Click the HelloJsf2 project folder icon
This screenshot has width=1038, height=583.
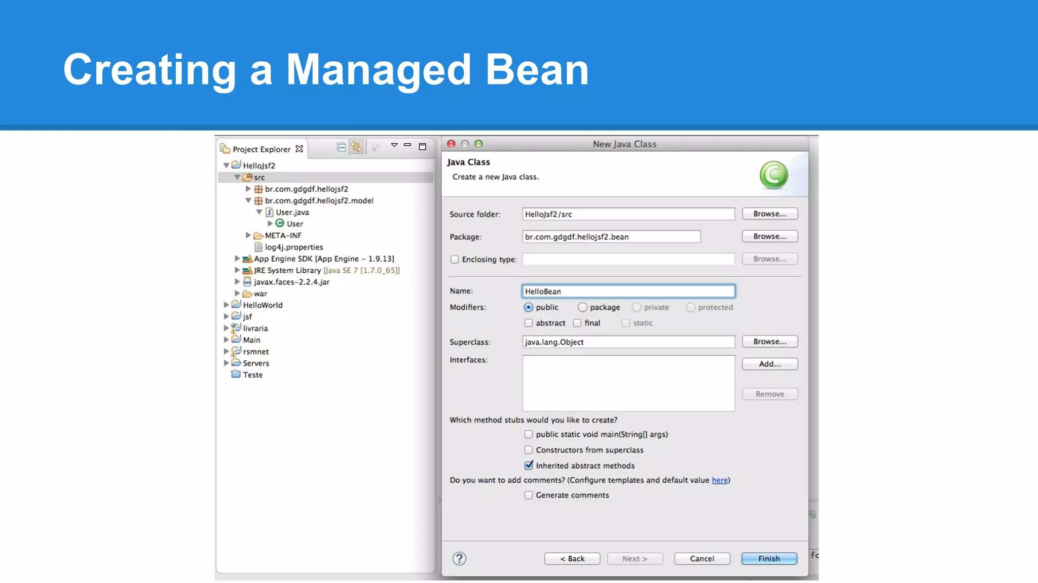[x=236, y=165]
